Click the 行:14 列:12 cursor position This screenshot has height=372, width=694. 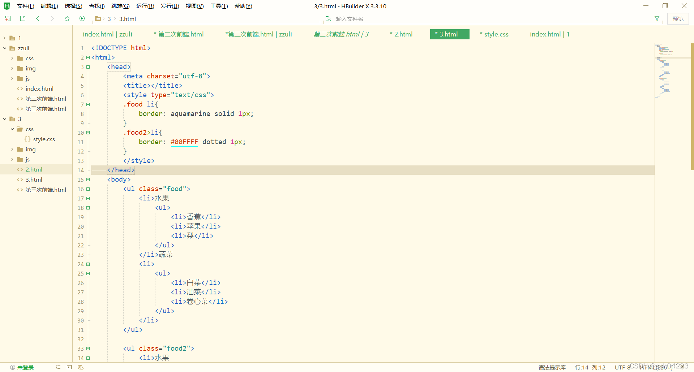pyautogui.click(x=590, y=367)
